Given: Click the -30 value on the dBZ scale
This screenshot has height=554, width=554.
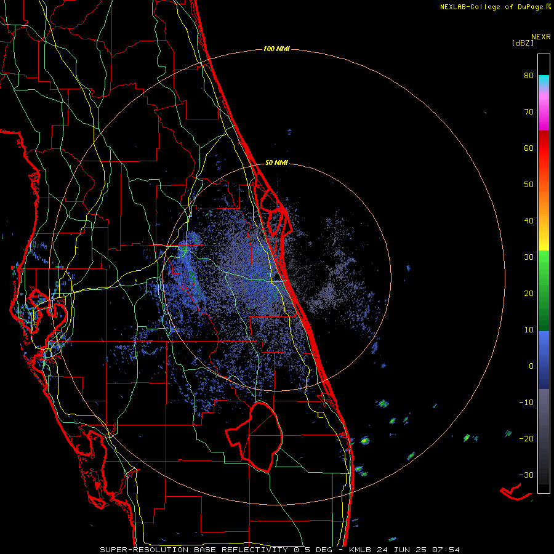Looking at the screenshot, I should (526, 475).
